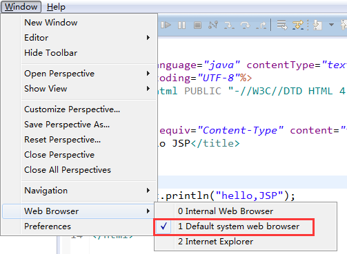Click the Terminate (stop) icon
The height and width of the screenshot is (254, 347).
[197, 25]
